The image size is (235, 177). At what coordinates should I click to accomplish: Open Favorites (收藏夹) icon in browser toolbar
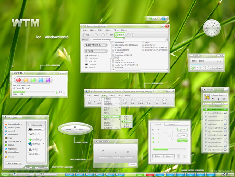tap(141, 100)
